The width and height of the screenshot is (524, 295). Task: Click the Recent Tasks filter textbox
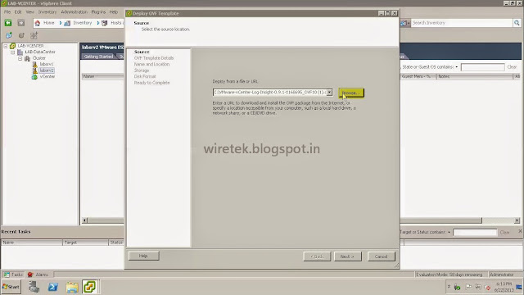click(475, 232)
